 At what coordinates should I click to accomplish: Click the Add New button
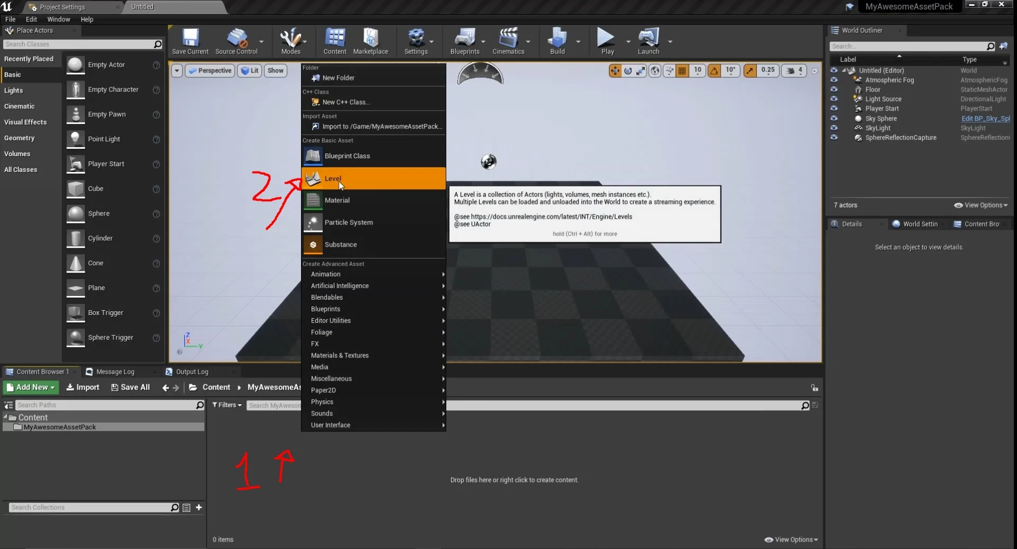[x=31, y=388]
